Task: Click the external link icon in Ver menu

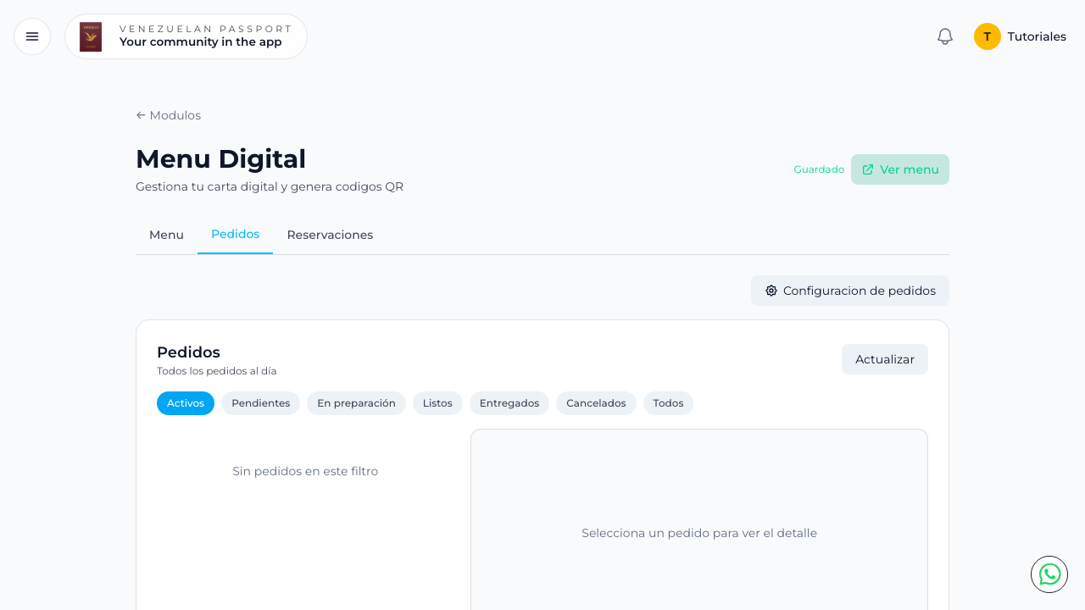Action: click(868, 169)
